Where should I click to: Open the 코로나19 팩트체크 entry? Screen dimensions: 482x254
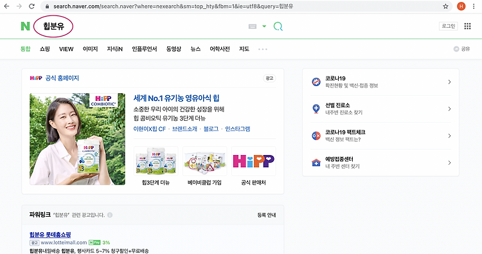coord(380,136)
